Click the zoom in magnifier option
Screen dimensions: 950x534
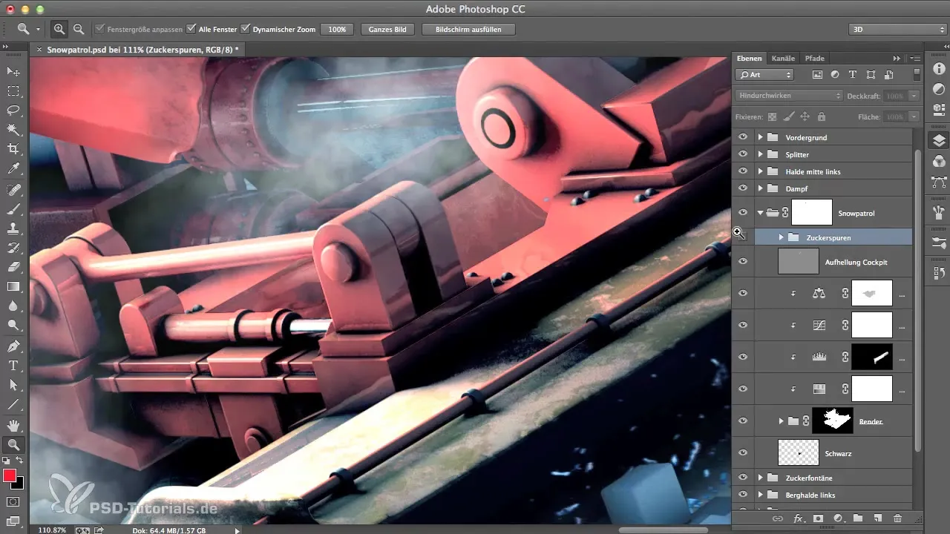pyautogui.click(x=59, y=29)
